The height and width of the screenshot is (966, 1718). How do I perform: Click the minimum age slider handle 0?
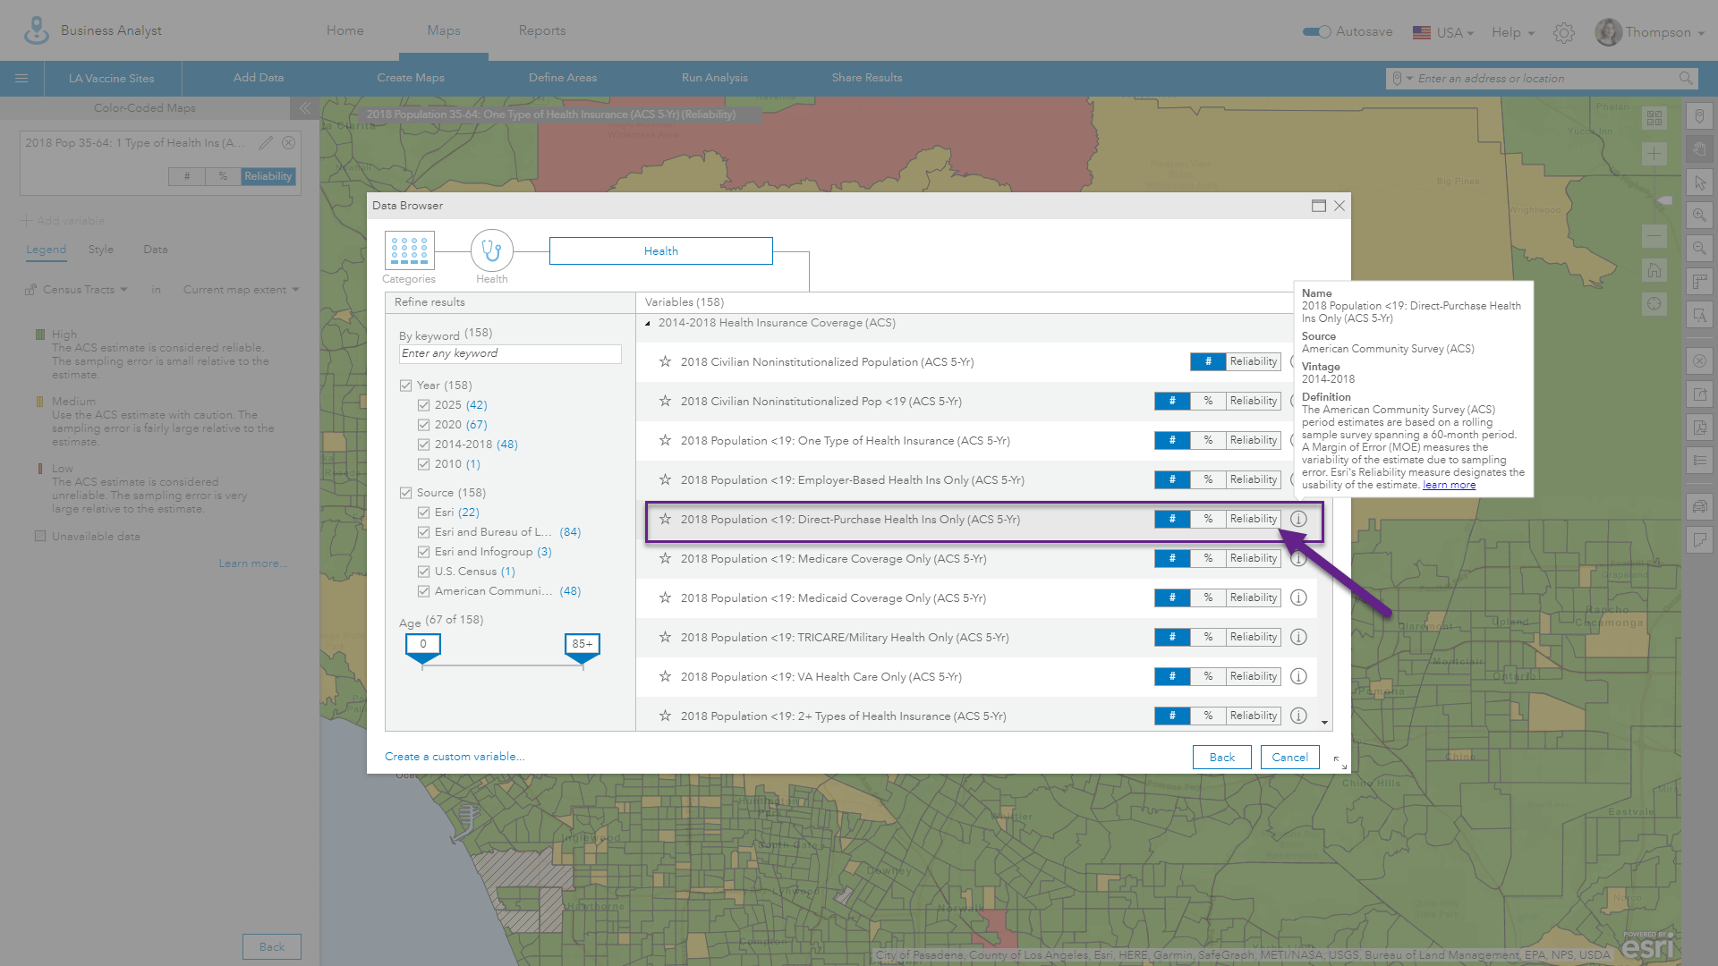click(423, 648)
